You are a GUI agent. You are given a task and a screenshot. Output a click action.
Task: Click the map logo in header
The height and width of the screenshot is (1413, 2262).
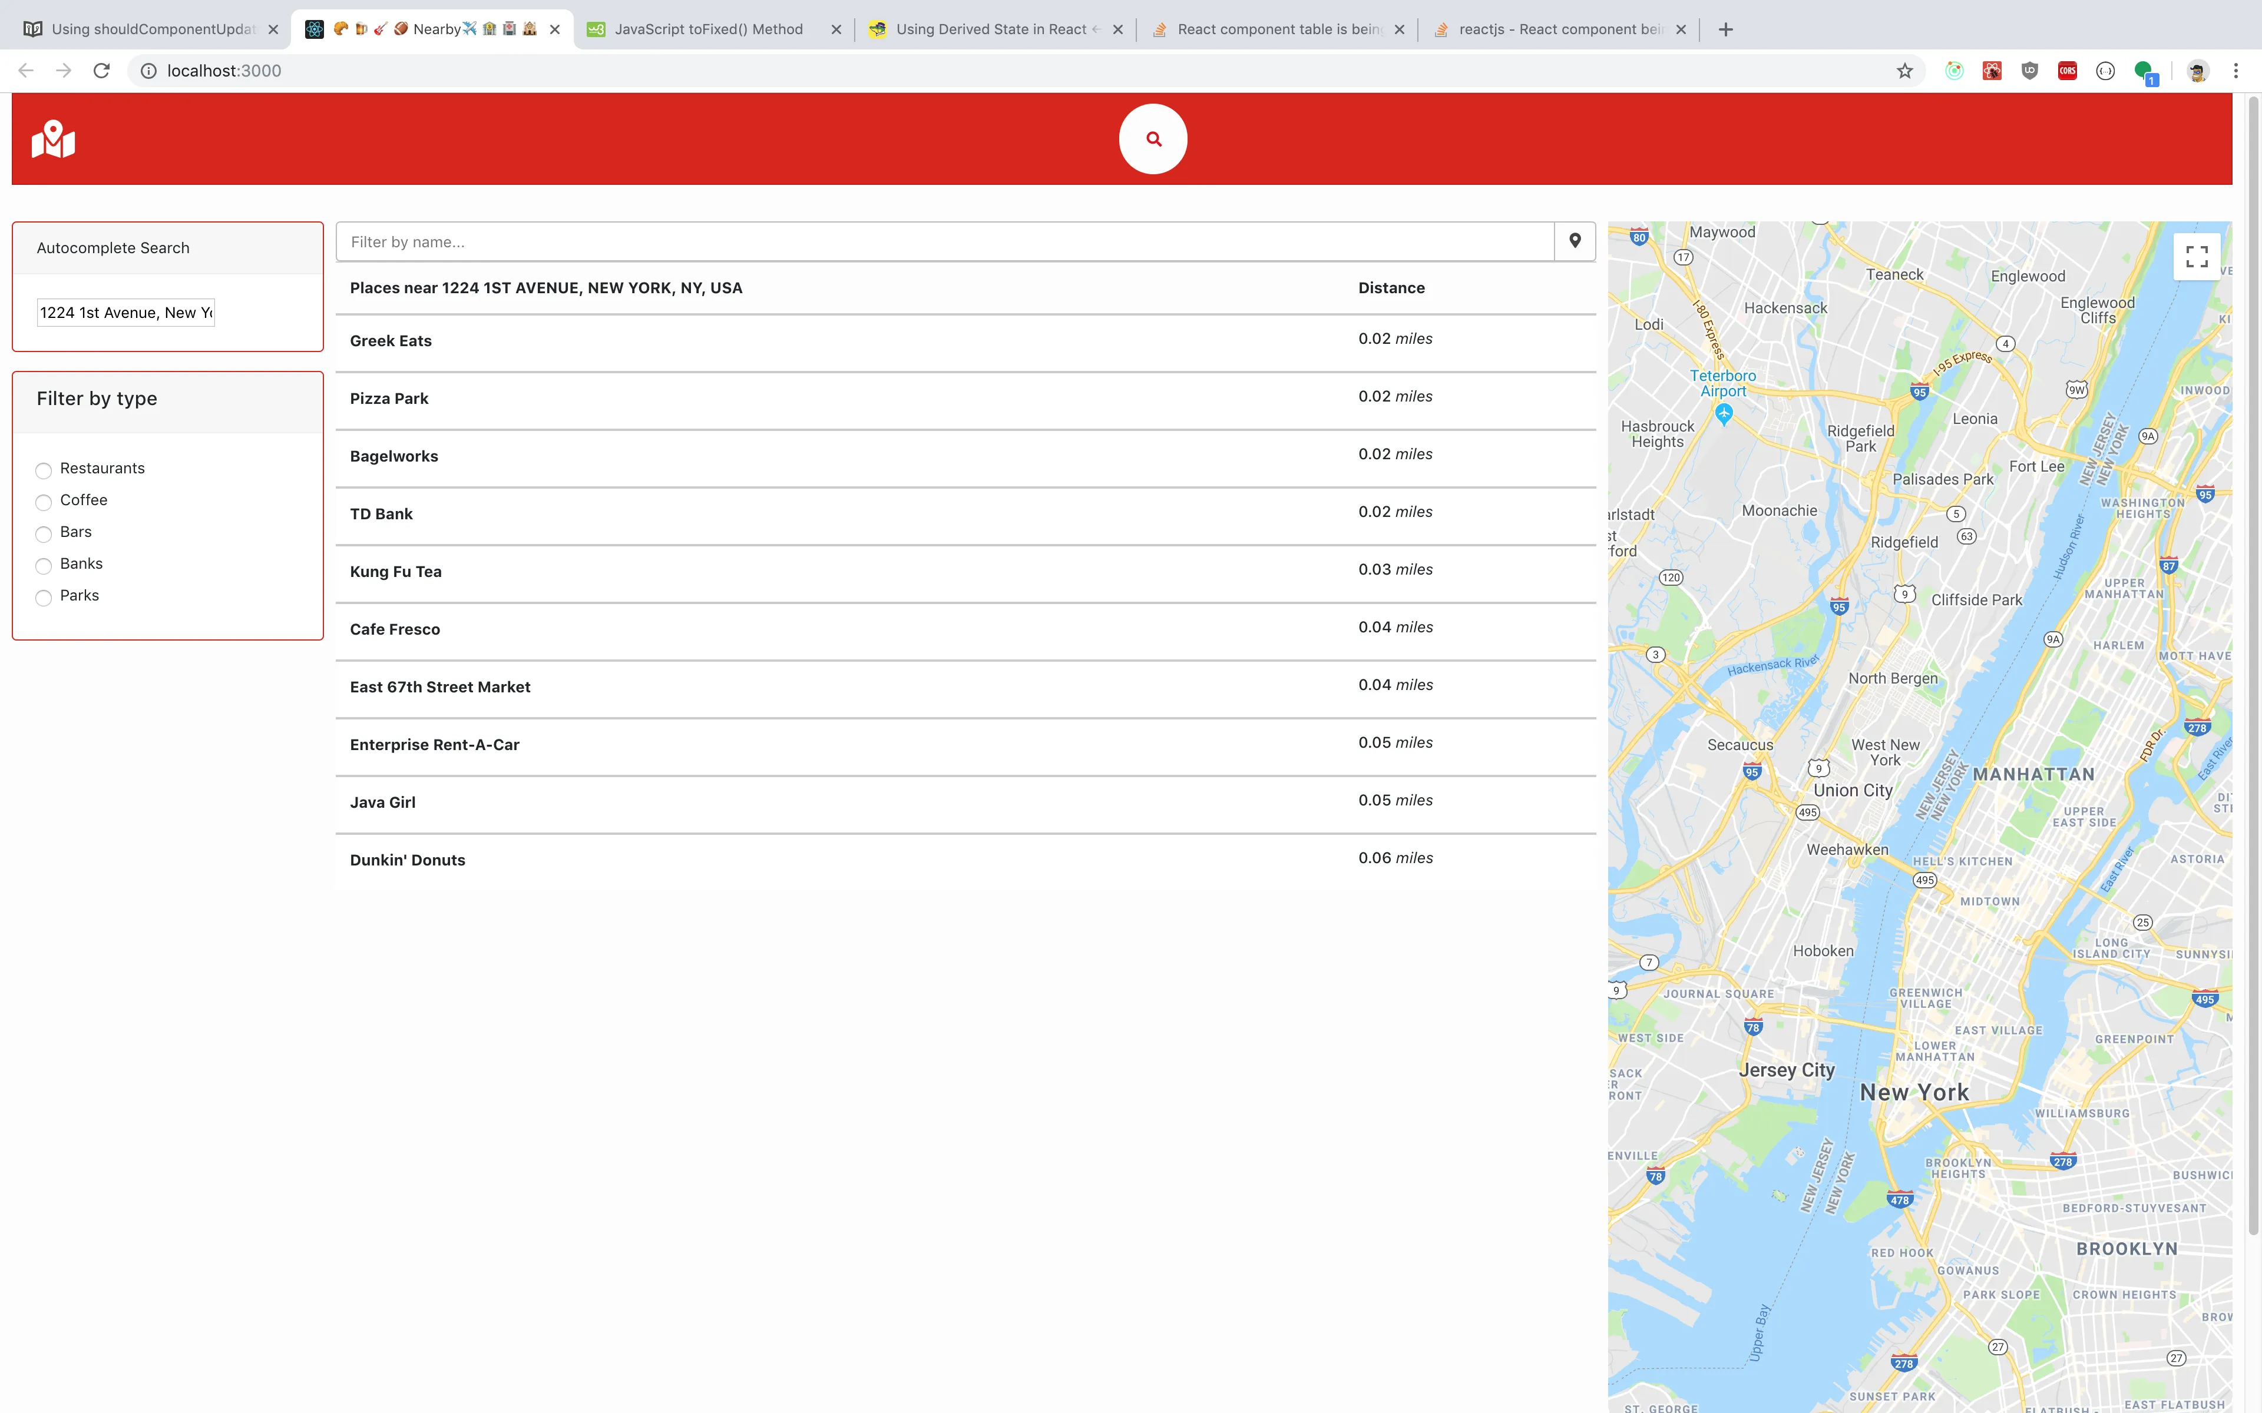click(x=53, y=140)
